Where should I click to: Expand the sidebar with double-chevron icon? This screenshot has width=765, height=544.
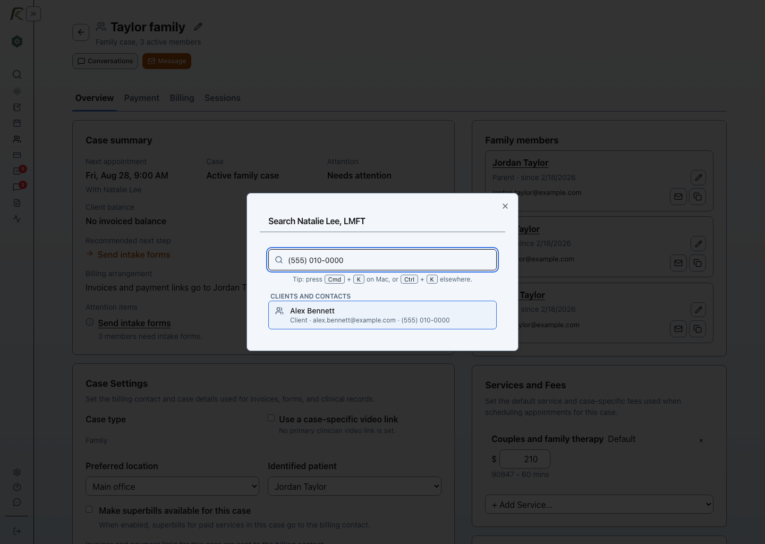(x=33, y=14)
